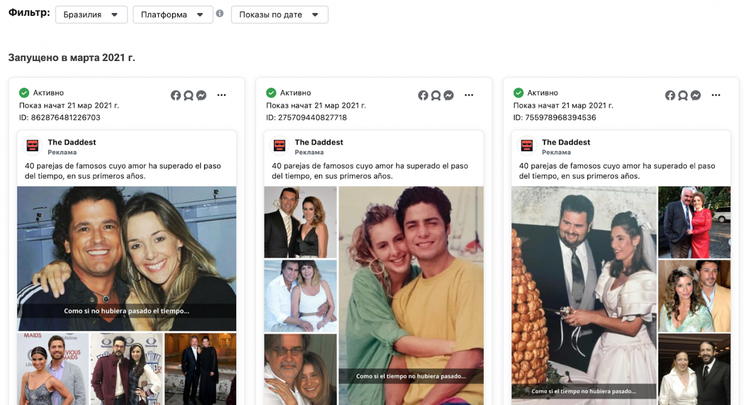The height and width of the screenshot is (405, 744).
Task: Open the Бразилия country filter dropdown
Action: point(91,15)
